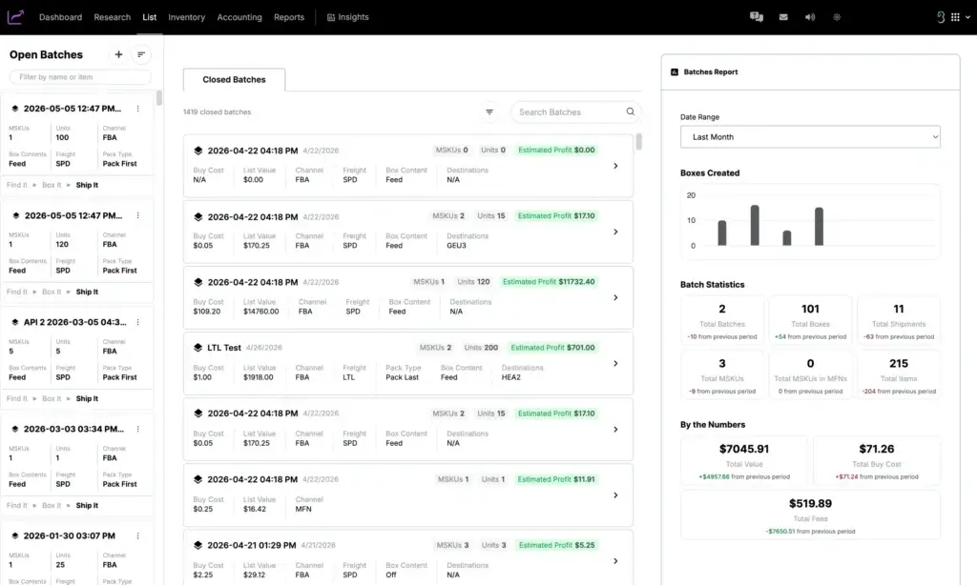Open the 2026-01-30 03:07 PM batch title
Image resolution: width=977 pixels, height=585 pixels.
tap(69, 535)
